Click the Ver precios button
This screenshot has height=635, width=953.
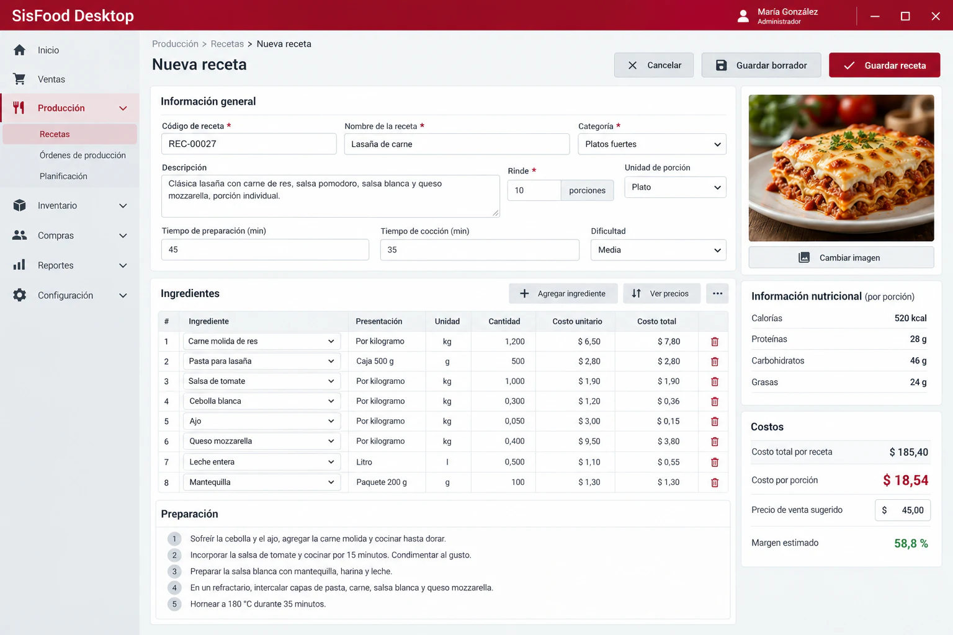pos(661,293)
